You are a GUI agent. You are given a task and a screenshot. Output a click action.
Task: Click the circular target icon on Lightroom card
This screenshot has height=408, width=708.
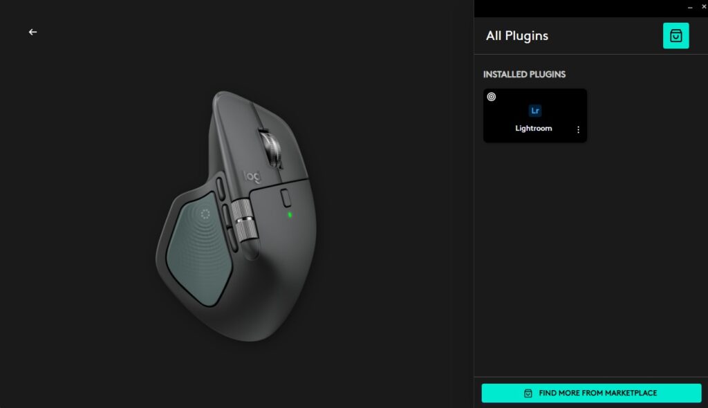[x=492, y=97]
